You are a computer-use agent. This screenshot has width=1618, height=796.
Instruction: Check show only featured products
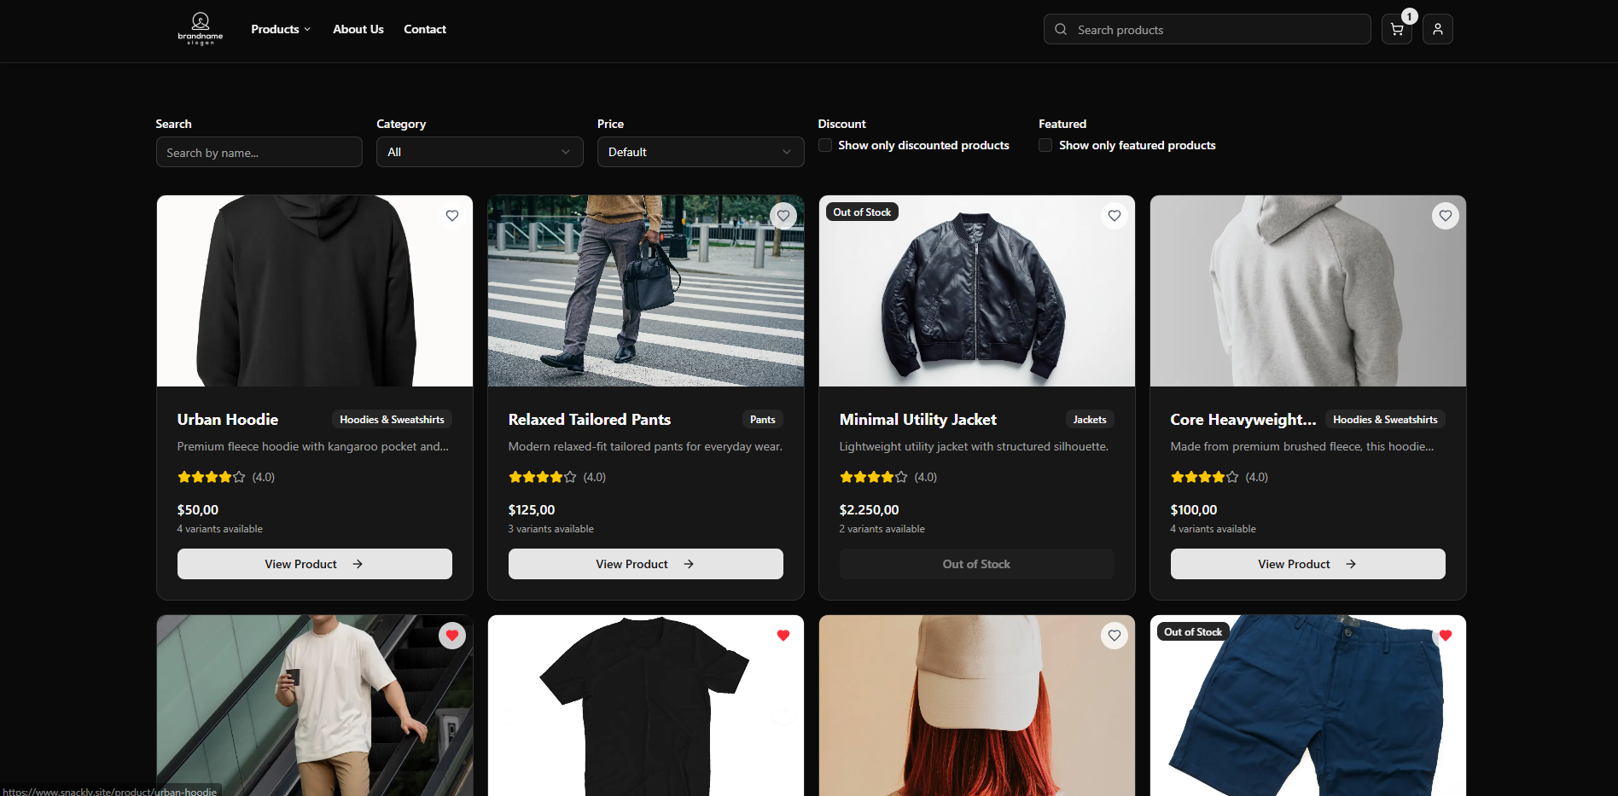(x=1045, y=146)
